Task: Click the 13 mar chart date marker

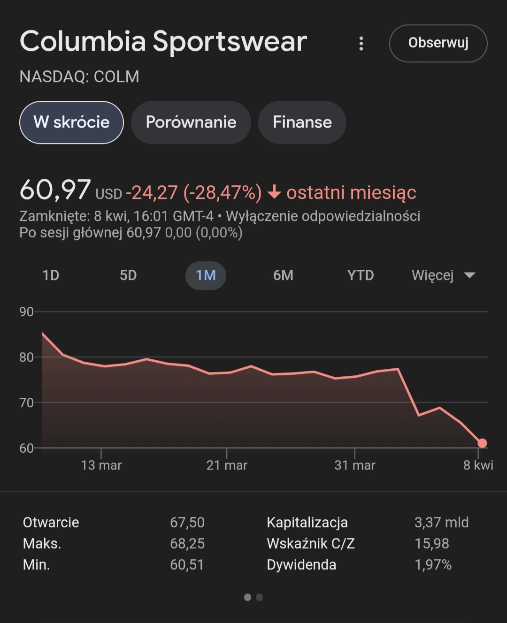Action: click(101, 465)
